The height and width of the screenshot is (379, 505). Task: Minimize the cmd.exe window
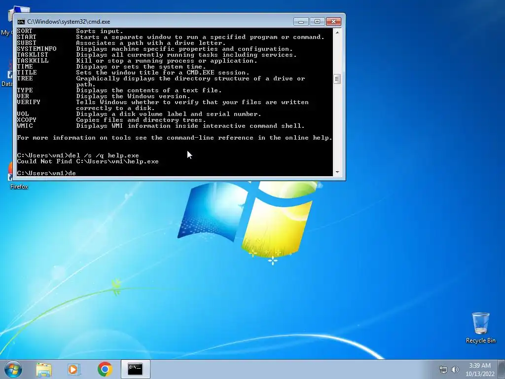coord(301,22)
